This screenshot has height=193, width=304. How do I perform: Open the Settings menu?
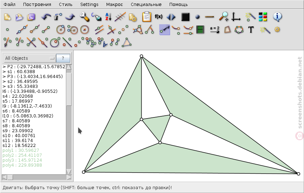click(x=89, y=4)
